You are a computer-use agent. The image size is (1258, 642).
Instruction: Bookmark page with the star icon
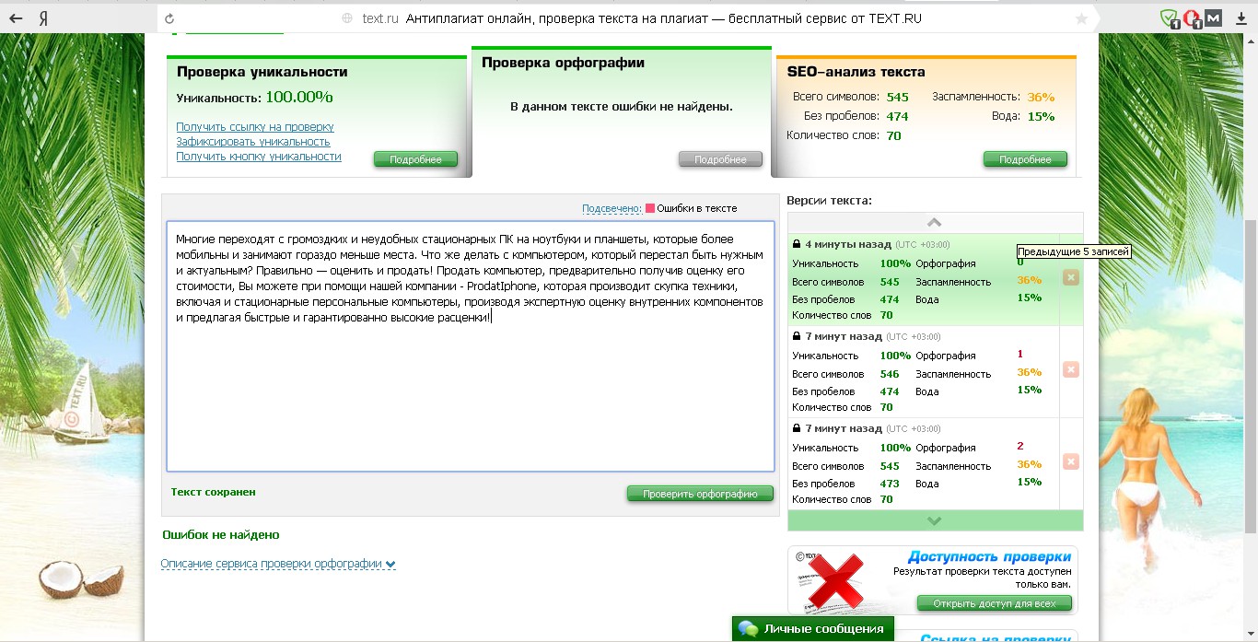(x=1081, y=18)
